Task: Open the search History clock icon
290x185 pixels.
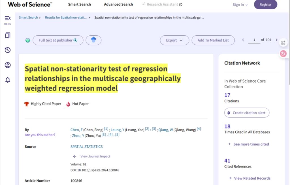Action: click(8, 50)
